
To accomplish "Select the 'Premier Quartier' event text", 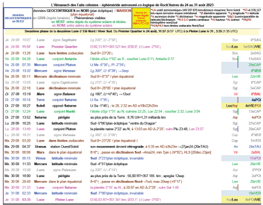I will click(x=65, y=46).
